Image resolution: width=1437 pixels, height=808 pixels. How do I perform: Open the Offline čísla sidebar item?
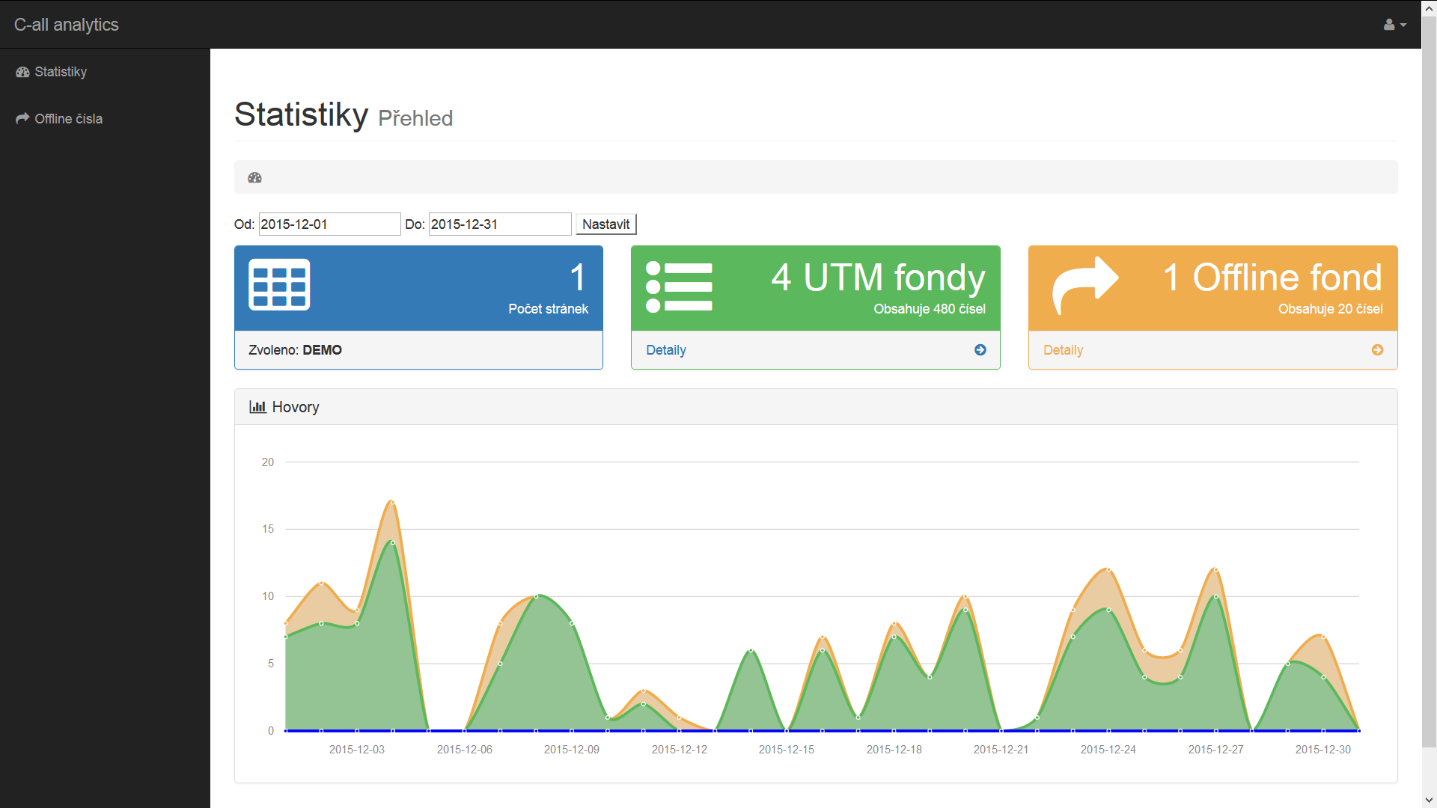68,119
